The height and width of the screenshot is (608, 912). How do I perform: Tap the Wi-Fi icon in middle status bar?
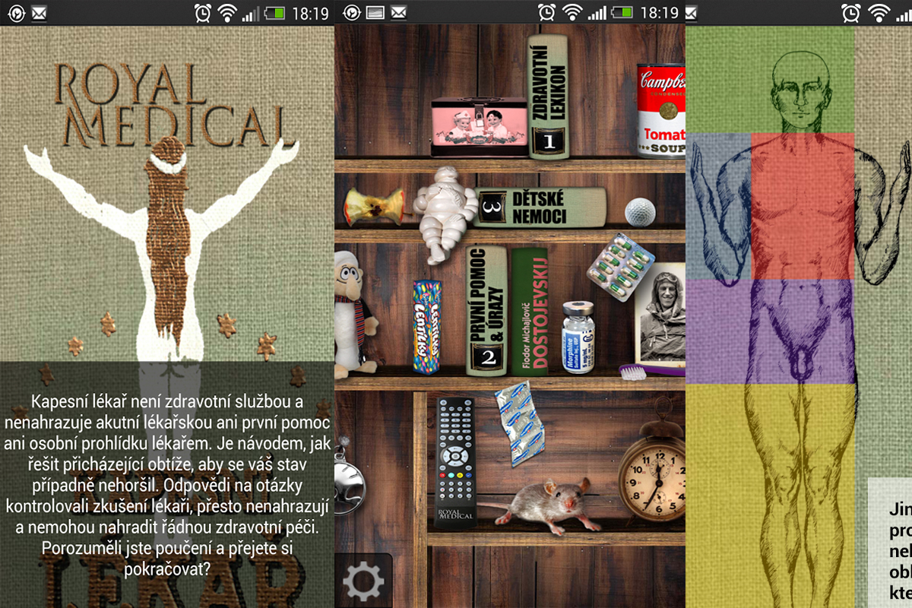(x=572, y=13)
